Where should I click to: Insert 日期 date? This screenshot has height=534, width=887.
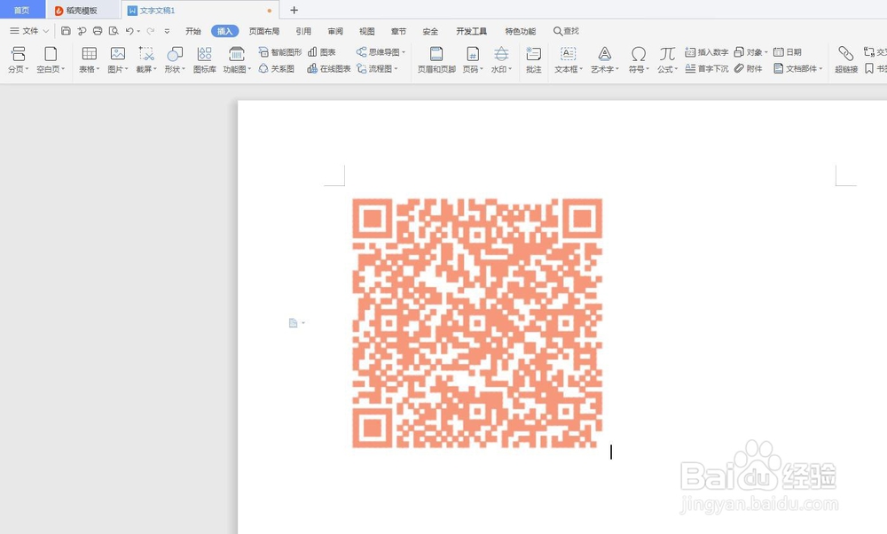coord(788,52)
